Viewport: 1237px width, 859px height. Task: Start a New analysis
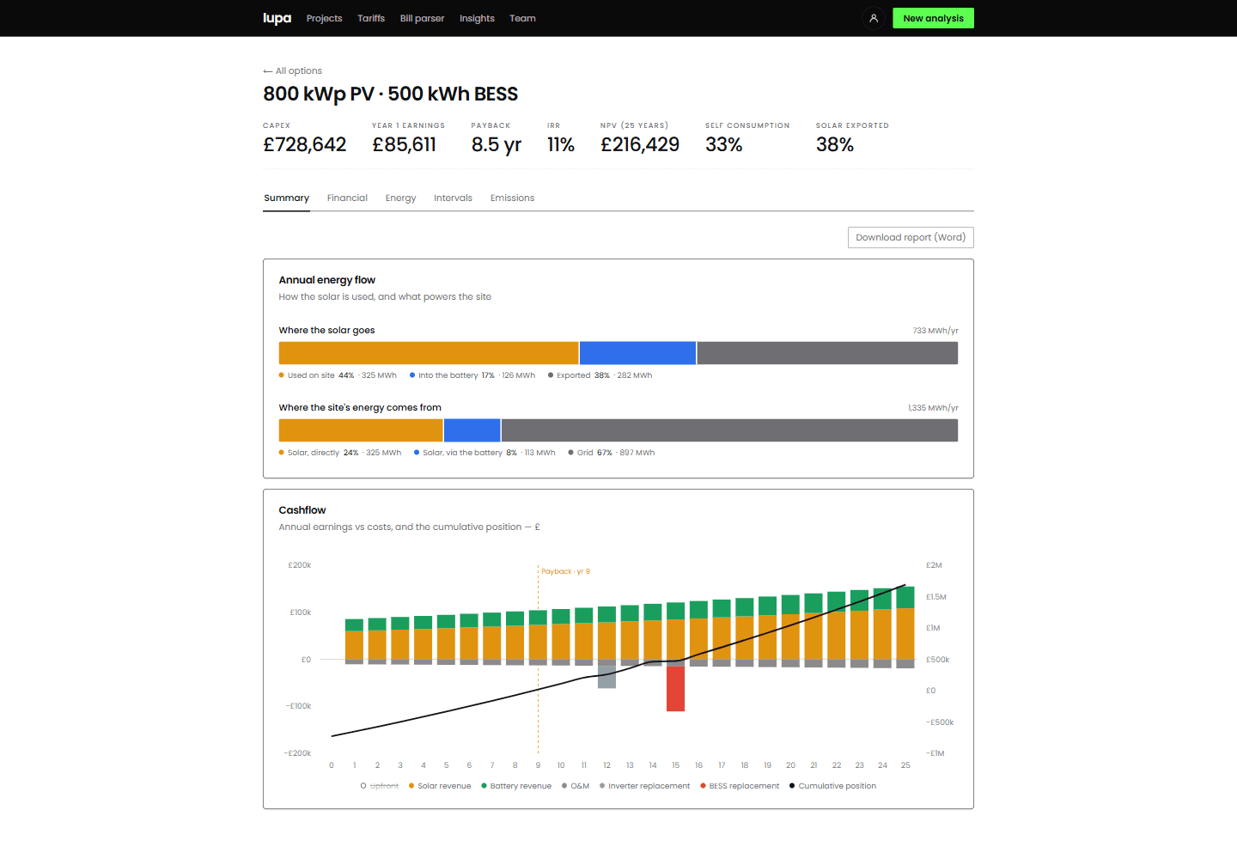pos(933,18)
